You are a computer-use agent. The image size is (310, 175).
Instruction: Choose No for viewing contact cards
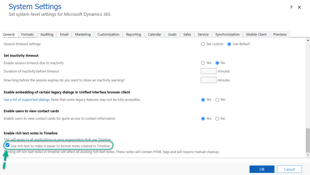click(x=217, y=119)
